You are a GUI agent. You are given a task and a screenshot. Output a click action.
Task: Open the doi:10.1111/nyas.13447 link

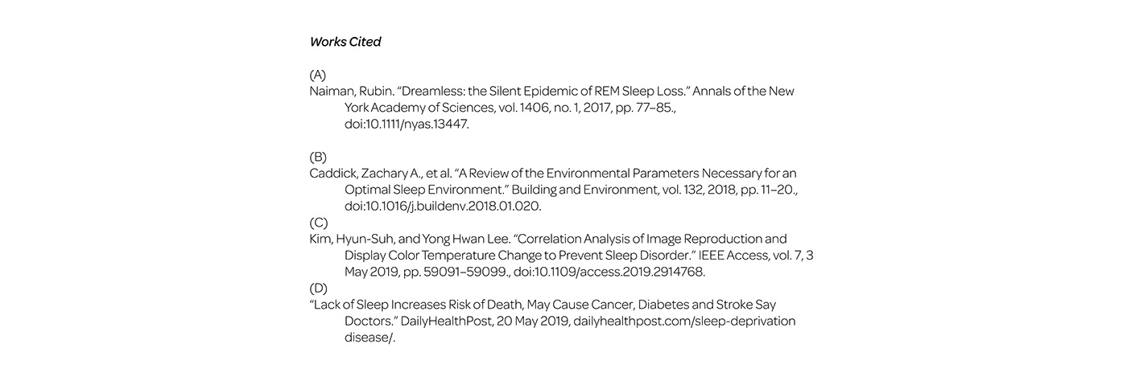407,125
